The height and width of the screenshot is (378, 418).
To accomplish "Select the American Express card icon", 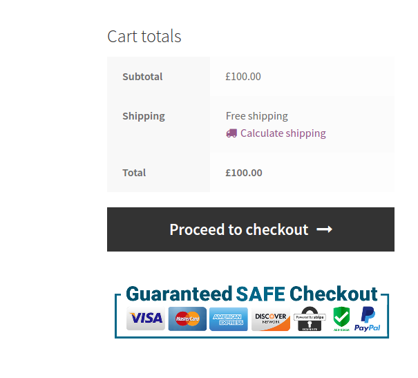I will [x=229, y=319].
